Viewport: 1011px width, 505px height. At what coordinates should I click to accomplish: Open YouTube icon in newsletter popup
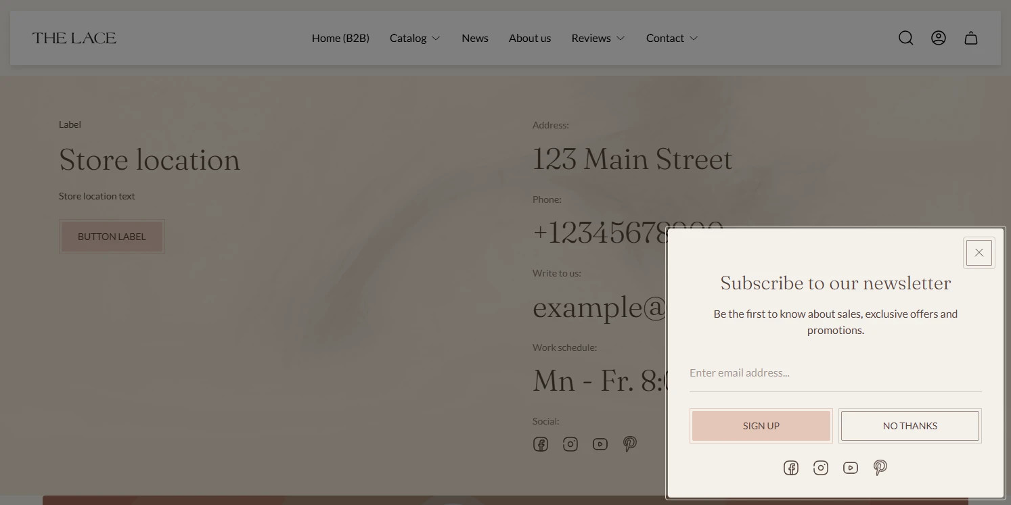851,468
